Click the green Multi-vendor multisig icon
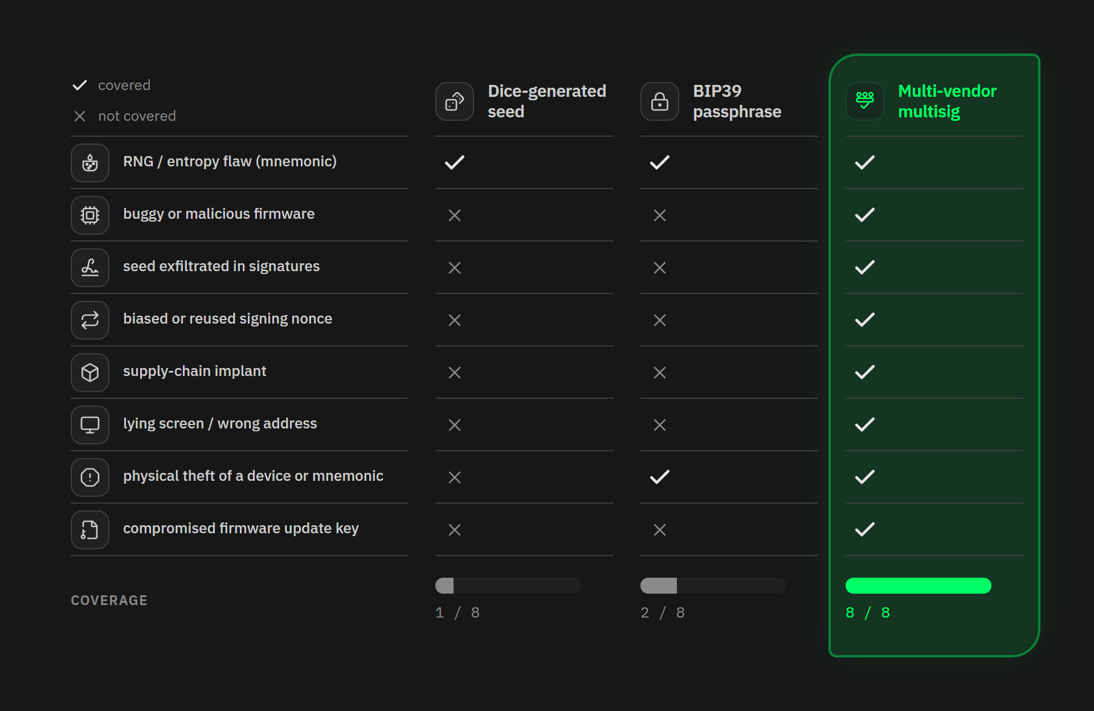Image resolution: width=1094 pixels, height=711 pixels. tap(865, 101)
